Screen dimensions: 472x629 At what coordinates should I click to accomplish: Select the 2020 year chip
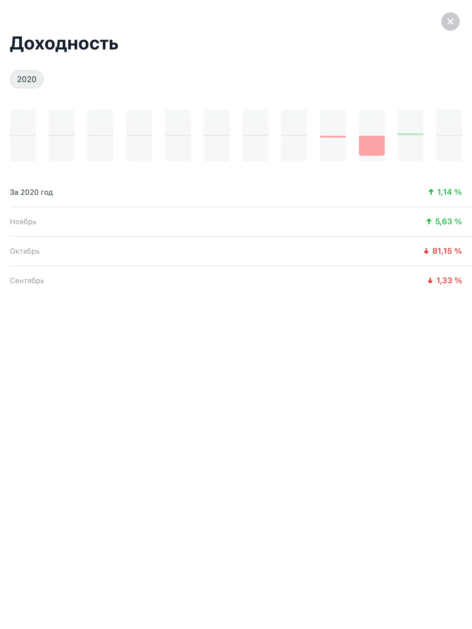27,79
